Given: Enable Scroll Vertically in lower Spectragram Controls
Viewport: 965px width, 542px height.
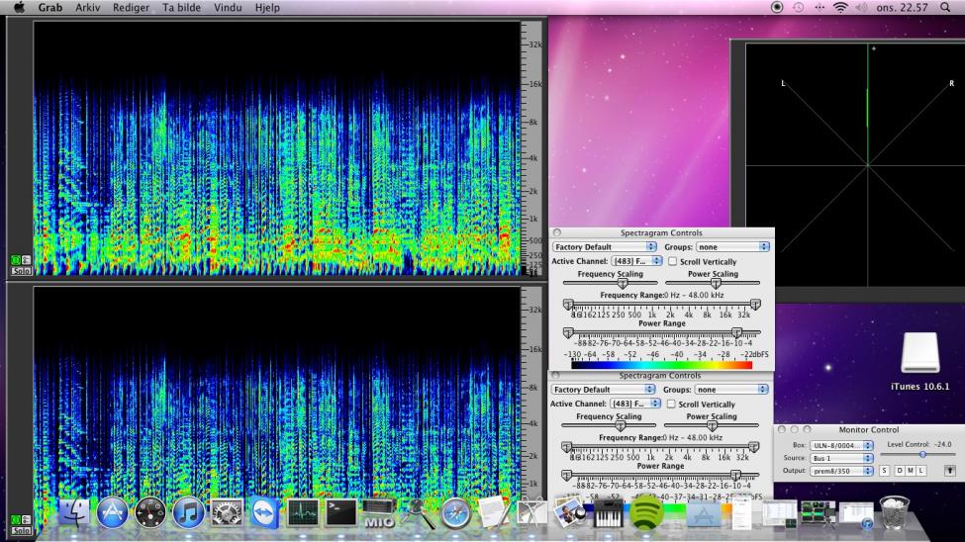Looking at the screenshot, I should [671, 405].
